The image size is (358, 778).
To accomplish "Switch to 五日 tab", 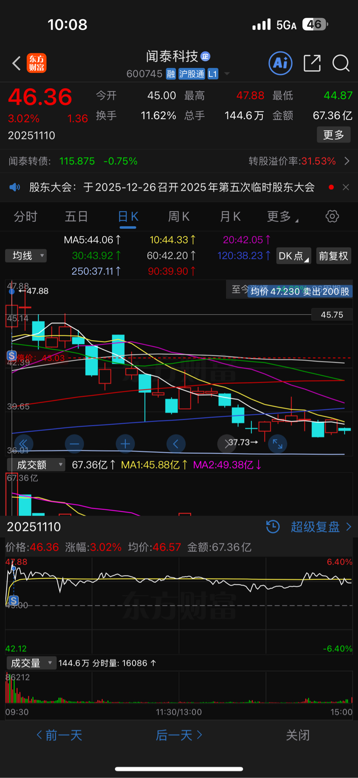I will [76, 216].
